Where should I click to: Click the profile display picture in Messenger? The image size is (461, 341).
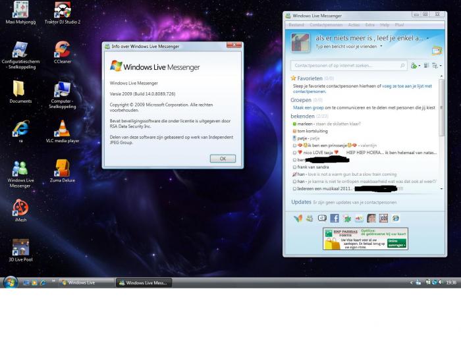point(300,43)
